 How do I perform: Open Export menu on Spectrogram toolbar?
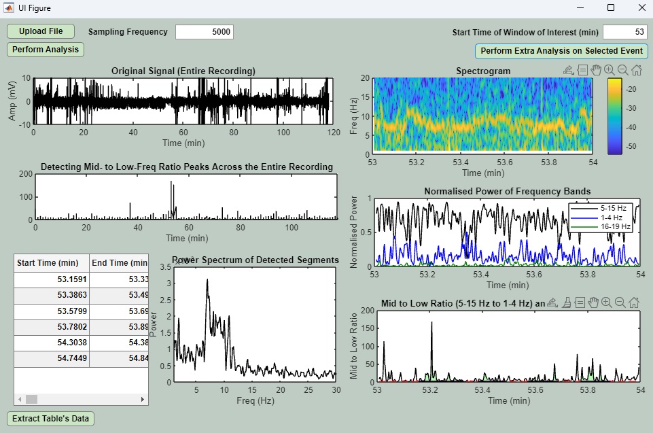(569, 70)
